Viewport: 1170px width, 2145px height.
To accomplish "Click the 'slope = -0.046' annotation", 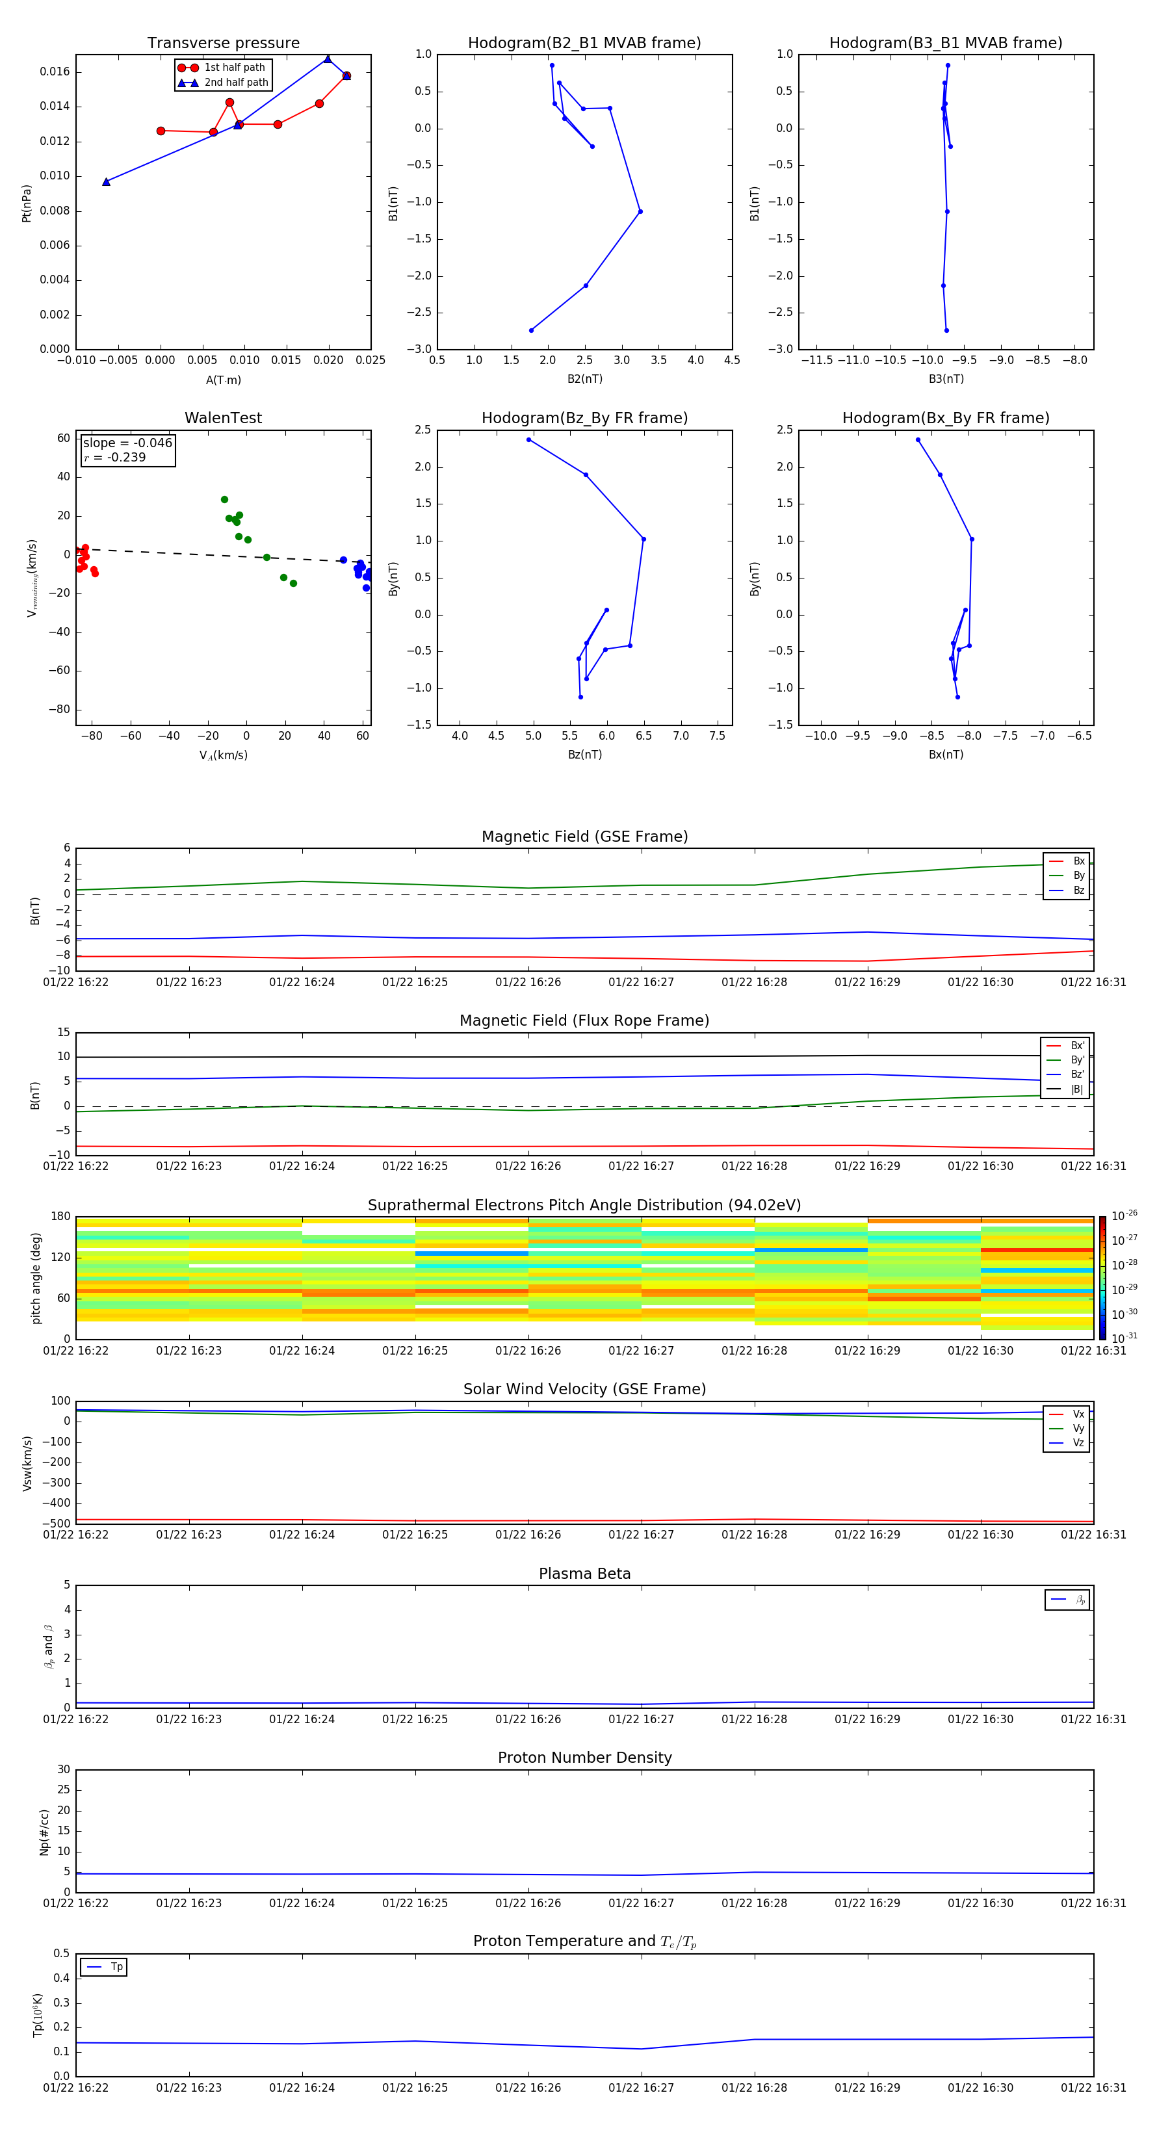I will (x=127, y=443).
